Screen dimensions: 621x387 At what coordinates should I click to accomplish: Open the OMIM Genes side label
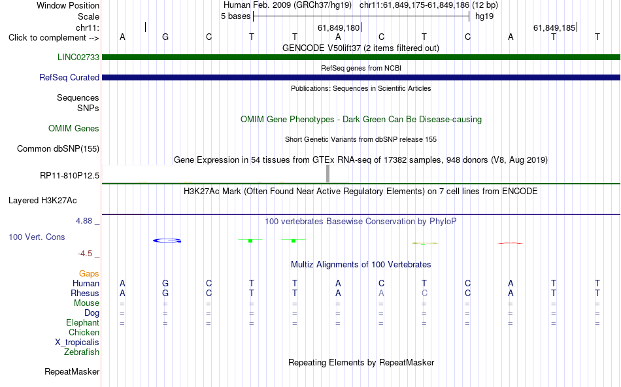(x=74, y=128)
